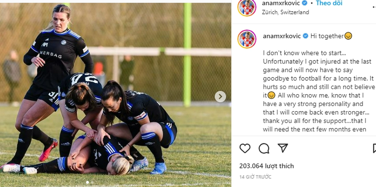This screenshot has width=376, height=187.
Task: Share the post via paper plane icon
Action: [283, 148]
